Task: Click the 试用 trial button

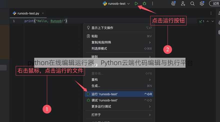Action: (x=215, y=3)
